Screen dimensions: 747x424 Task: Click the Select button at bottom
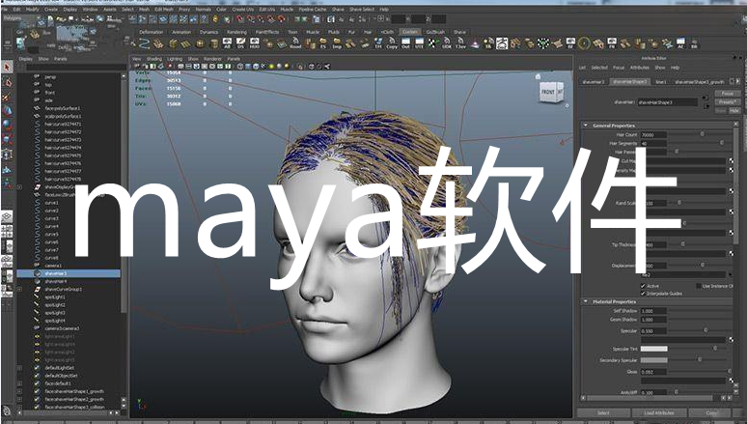coord(603,412)
